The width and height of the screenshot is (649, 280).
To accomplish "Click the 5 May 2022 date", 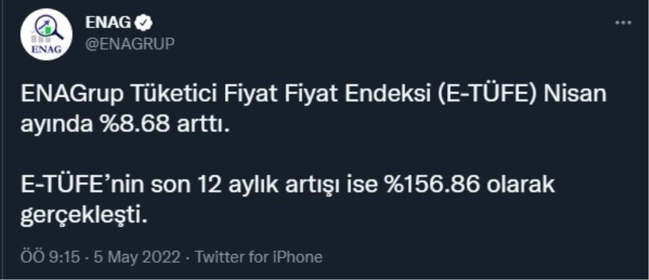I will pyautogui.click(x=137, y=257).
